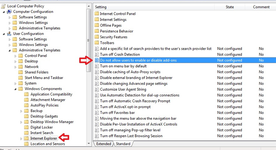The height and width of the screenshot is (150, 276).
Task: Click the Internet Settings folder icon
Action: point(97,19)
